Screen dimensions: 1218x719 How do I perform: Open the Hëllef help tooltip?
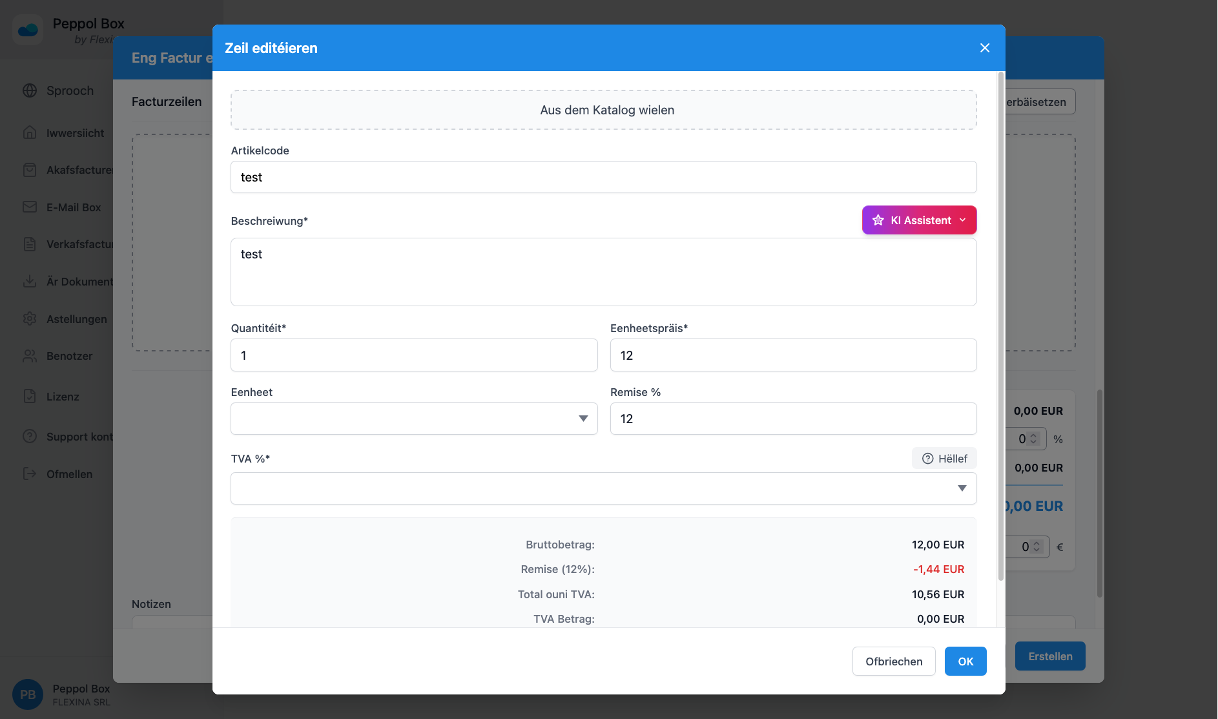[x=944, y=458]
